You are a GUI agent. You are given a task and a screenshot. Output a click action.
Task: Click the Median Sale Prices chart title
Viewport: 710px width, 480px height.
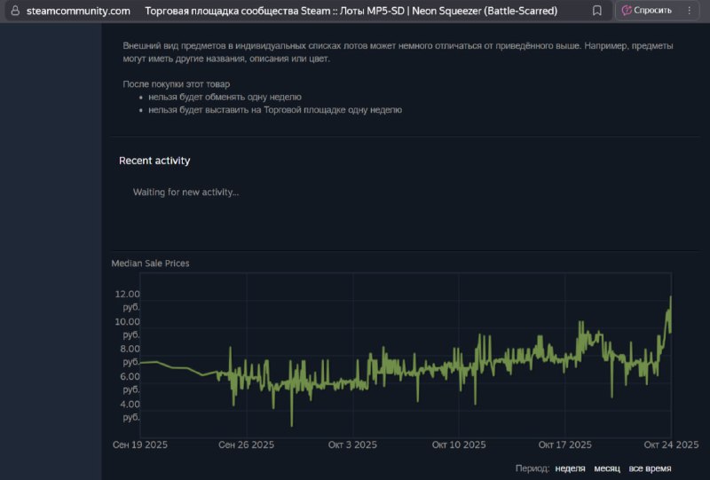coord(150,264)
